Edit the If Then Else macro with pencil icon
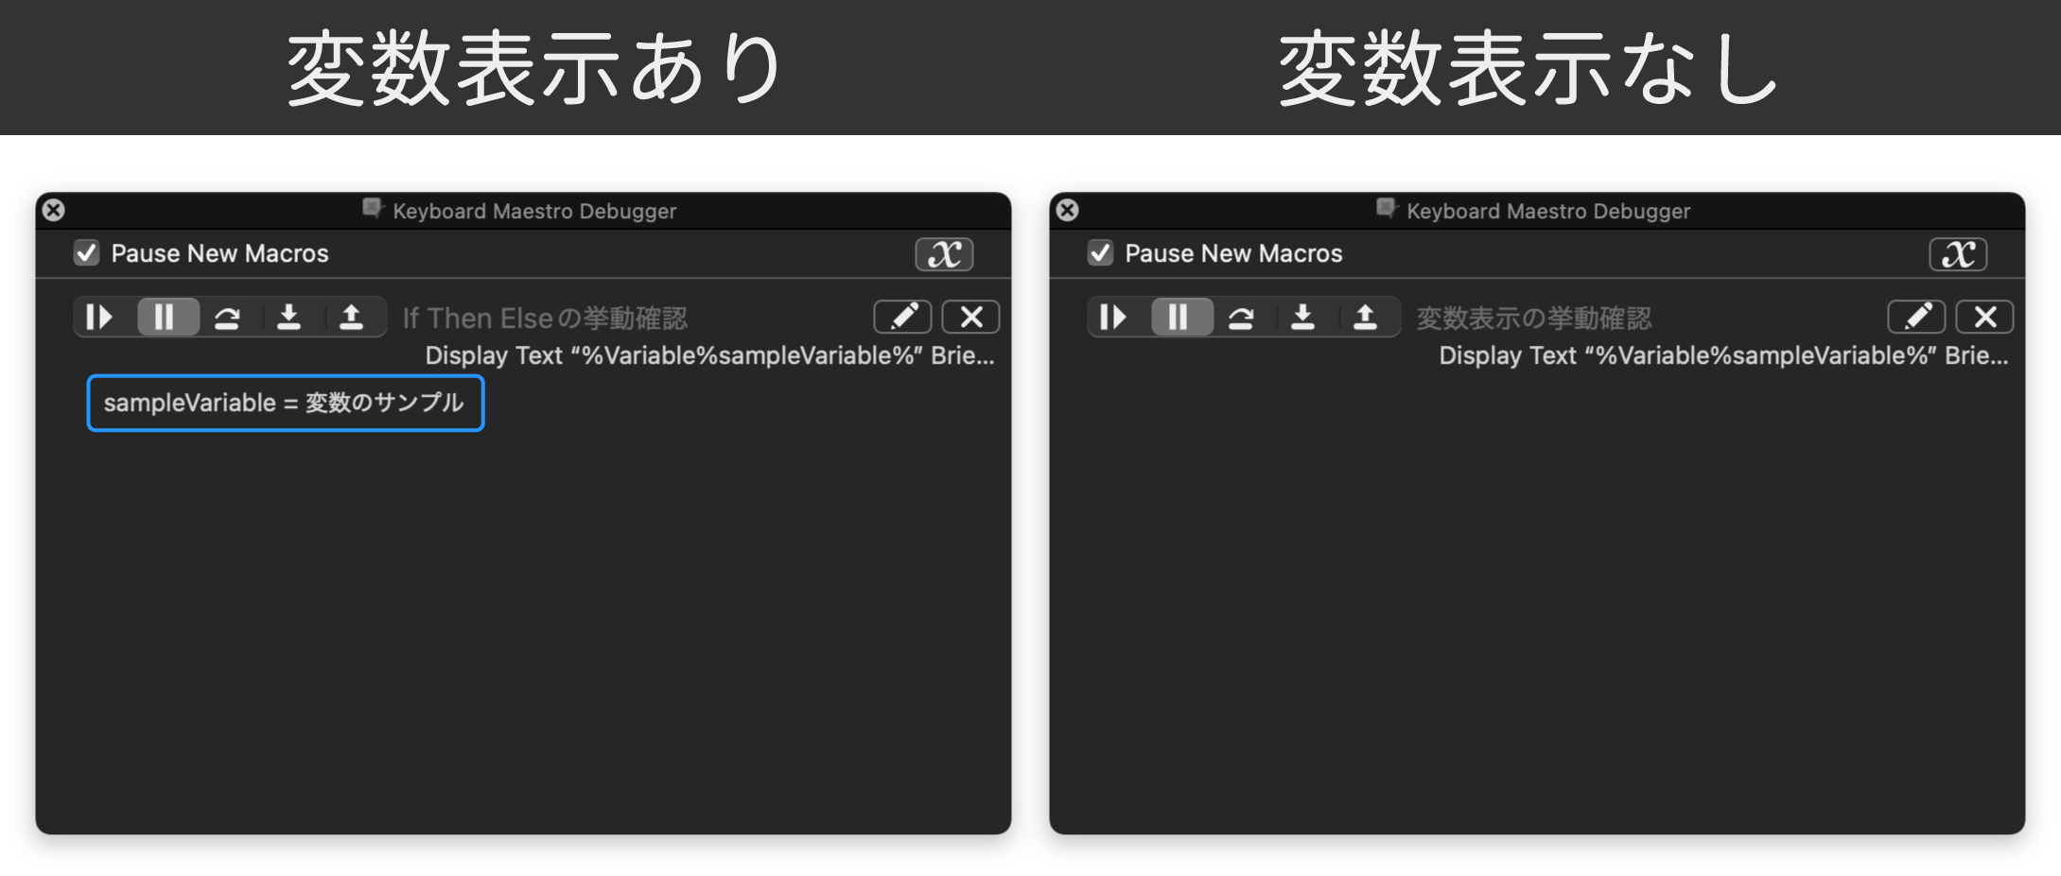The image size is (2061, 876). coord(902,317)
